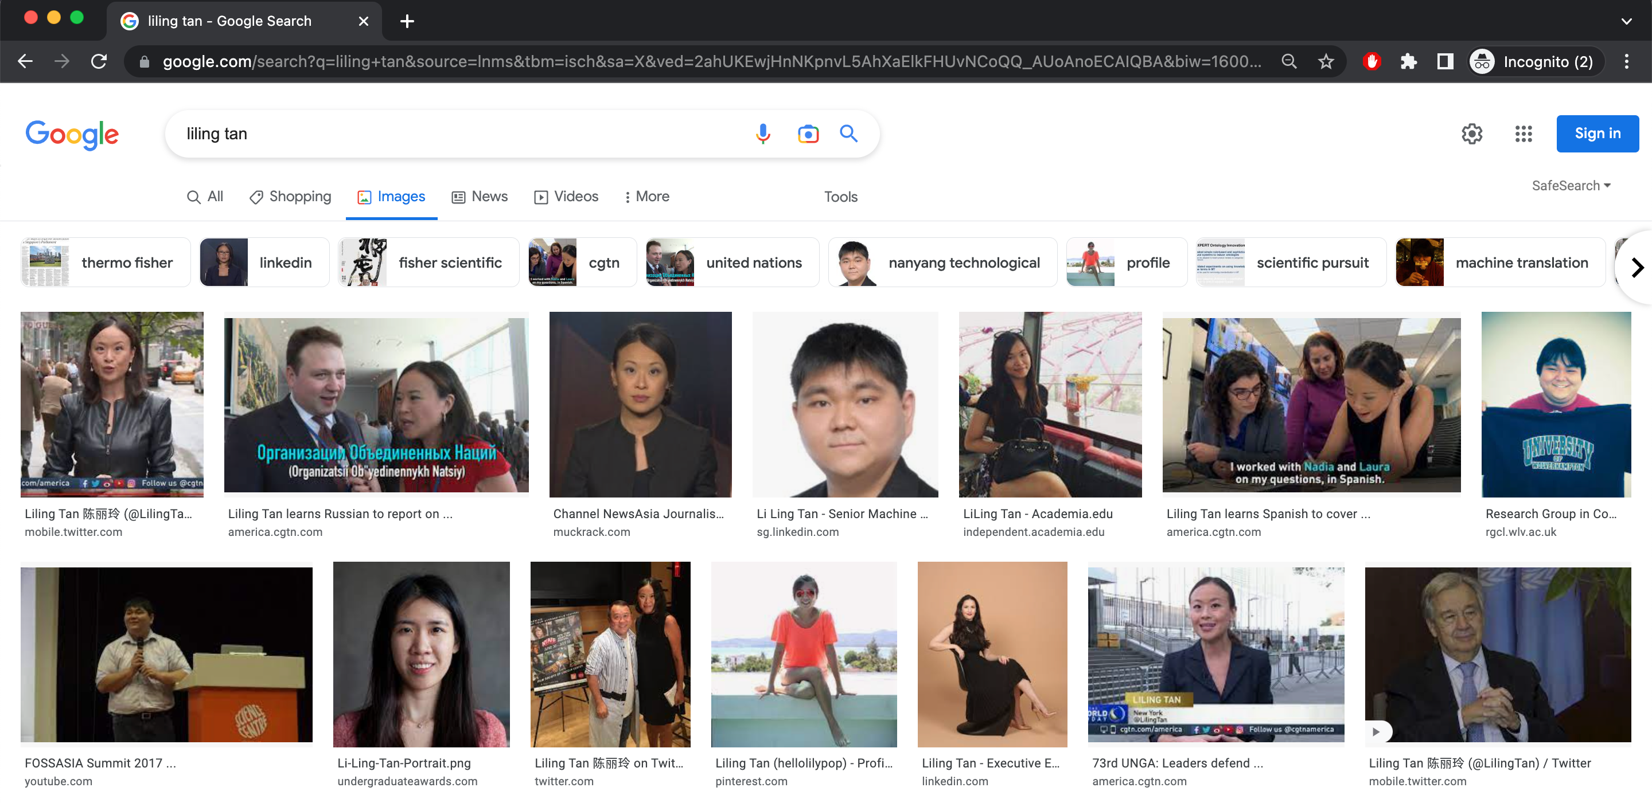Open the Google apps grid
This screenshot has width=1652, height=803.
pyautogui.click(x=1523, y=134)
